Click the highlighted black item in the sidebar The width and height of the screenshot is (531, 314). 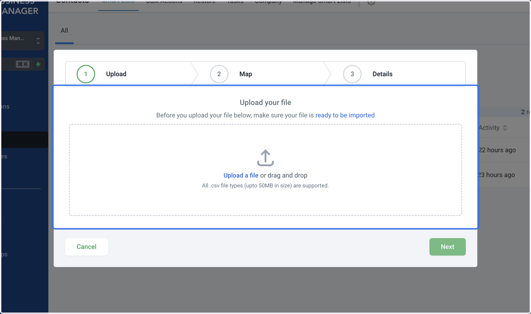pos(25,140)
